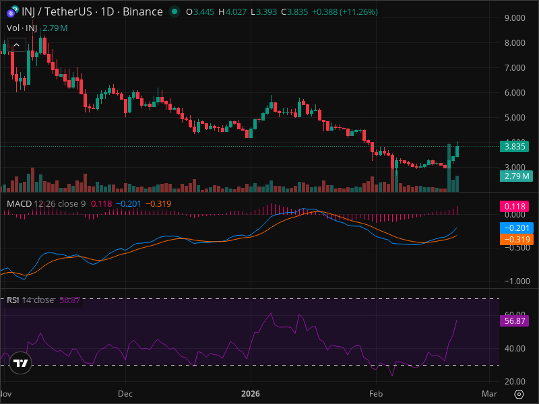This screenshot has width=539, height=404.
Task: Click the 7.000 price scale label
Action: pos(515,68)
